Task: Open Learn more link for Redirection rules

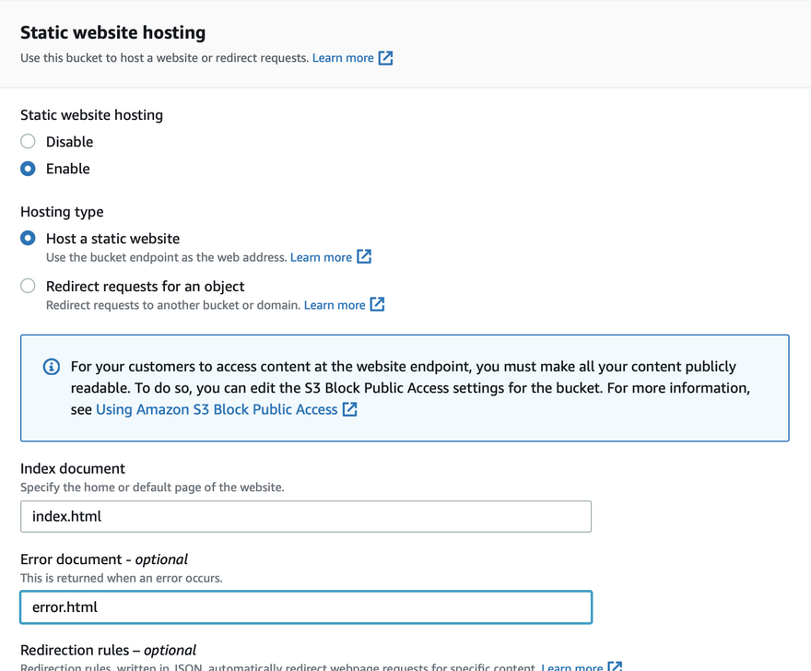Action: pos(571,666)
